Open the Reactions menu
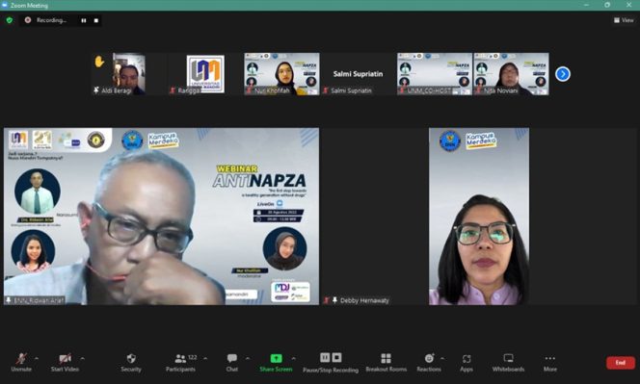This screenshot has height=384, width=640. click(429, 362)
